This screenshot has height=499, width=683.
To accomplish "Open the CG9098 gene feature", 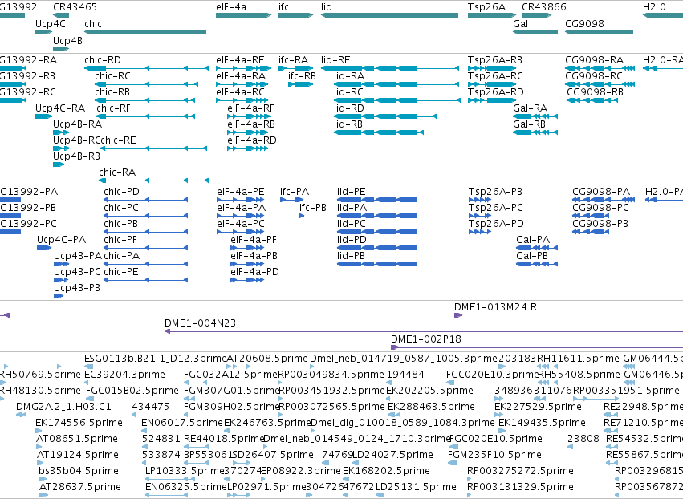I will 599,32.
